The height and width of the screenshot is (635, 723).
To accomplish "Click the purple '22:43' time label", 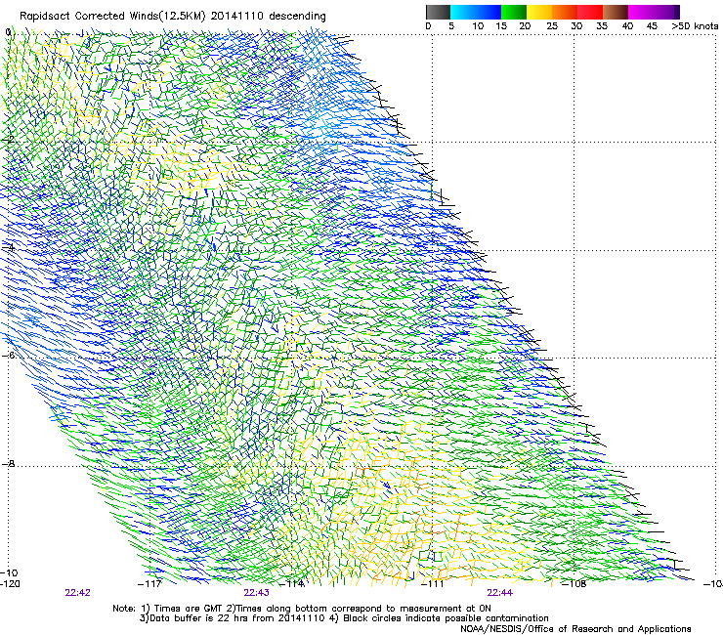I will [x=256, y=593].
